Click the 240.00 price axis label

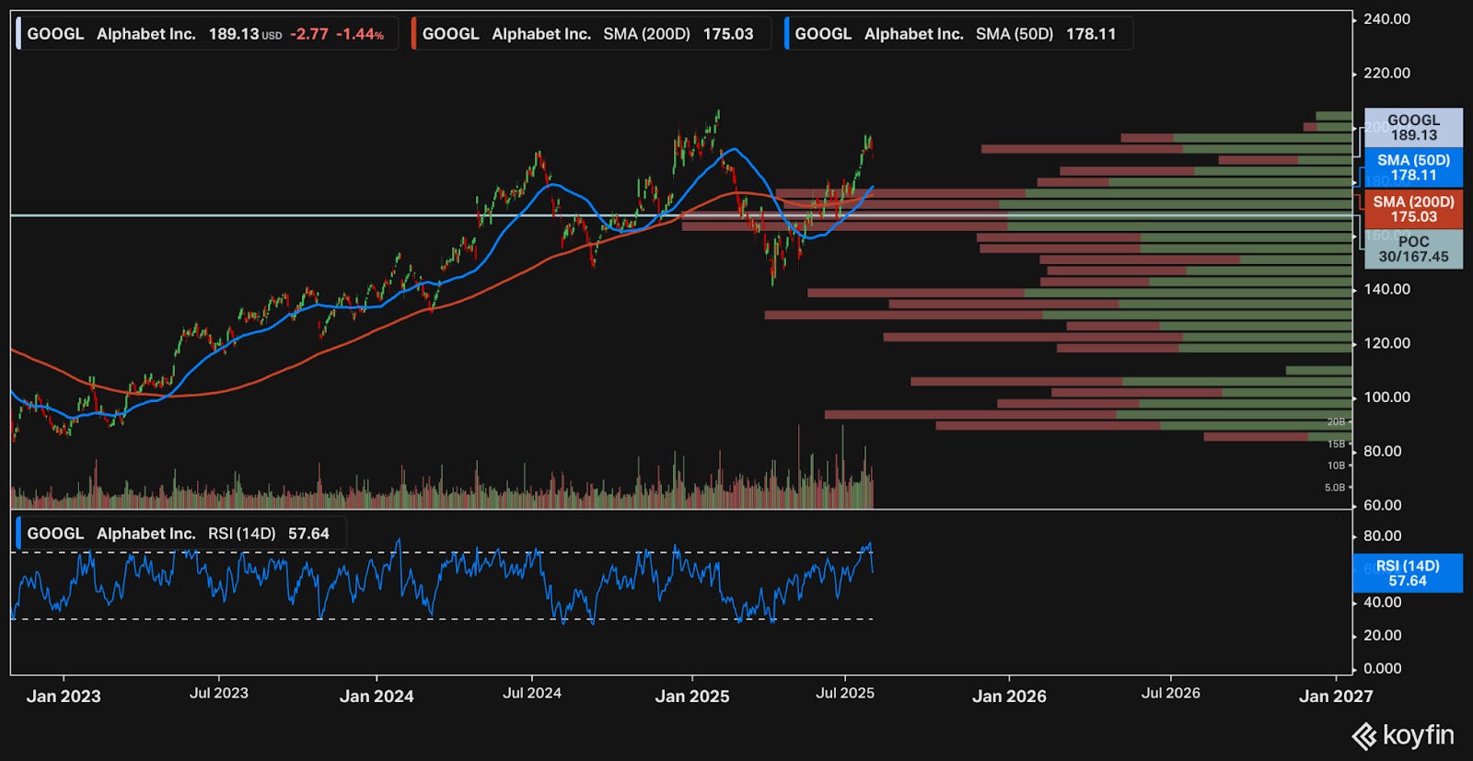[1386, 19]
